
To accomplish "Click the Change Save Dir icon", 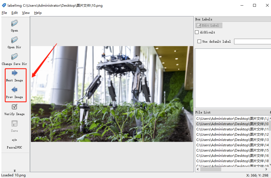I will tap(15, 57).
